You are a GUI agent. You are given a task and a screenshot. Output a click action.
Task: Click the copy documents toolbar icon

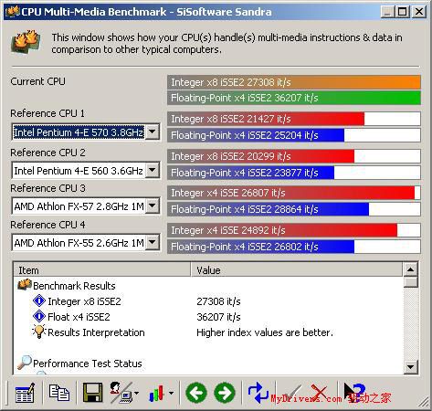pyautogui.click(x=59, y=393)
